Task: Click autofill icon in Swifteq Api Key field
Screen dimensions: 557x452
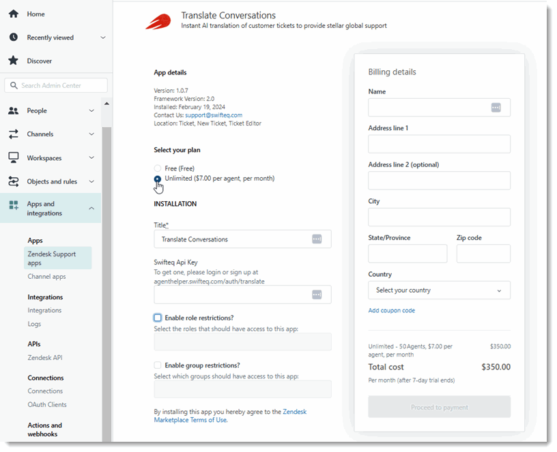Action: [317, 295]
